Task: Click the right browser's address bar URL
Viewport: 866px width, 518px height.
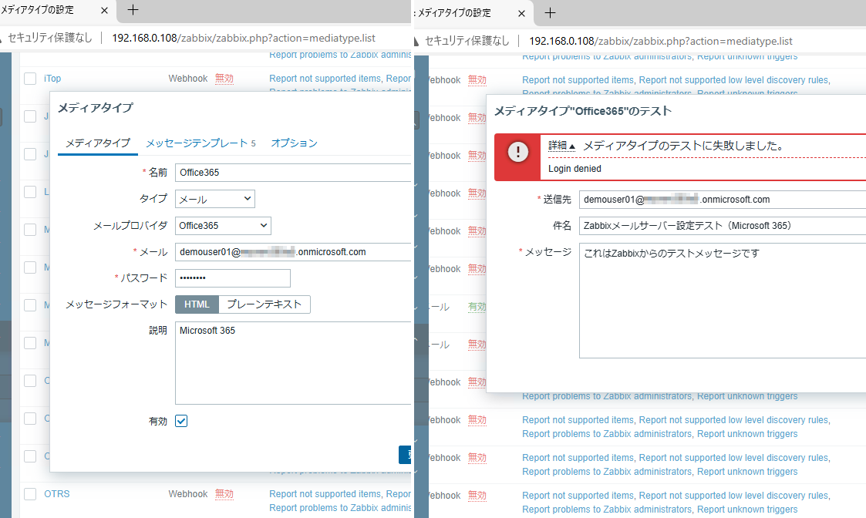Action: (x=661, y=41)
